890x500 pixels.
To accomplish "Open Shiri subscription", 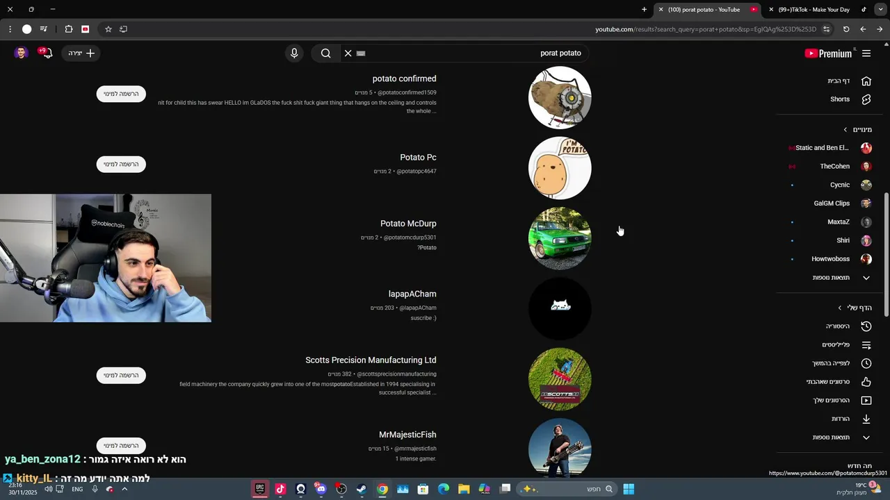I will [831, 240].
